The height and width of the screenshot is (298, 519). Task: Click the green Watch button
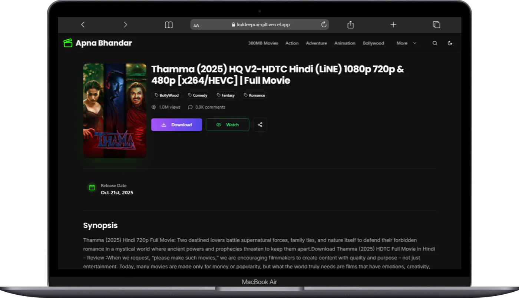(227, 125)
